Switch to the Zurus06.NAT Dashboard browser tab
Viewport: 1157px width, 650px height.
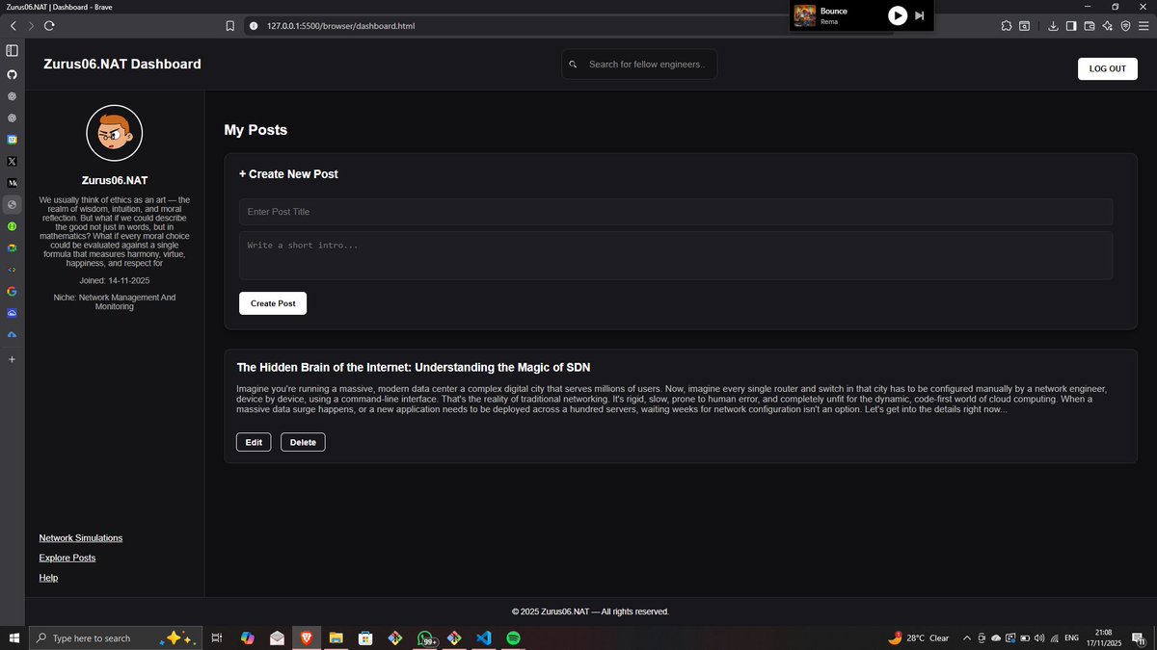point(58,7)
